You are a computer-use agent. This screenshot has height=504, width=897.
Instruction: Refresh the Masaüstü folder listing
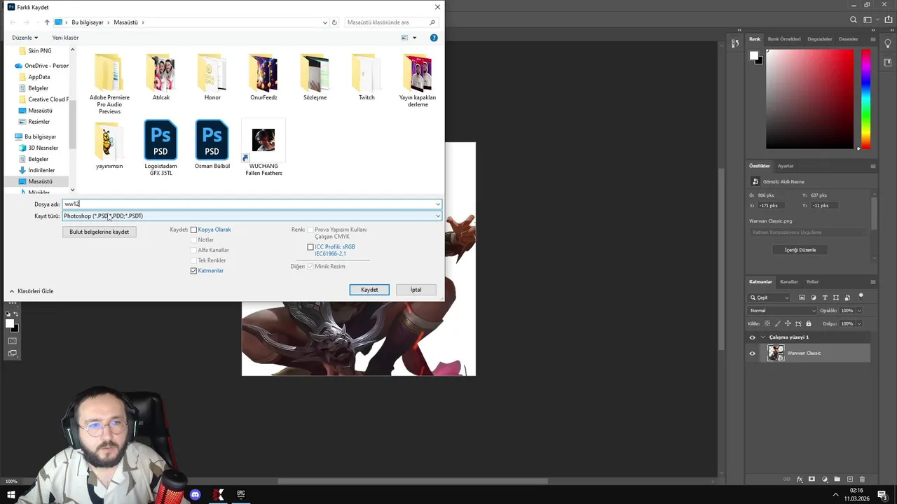[335, 22]
